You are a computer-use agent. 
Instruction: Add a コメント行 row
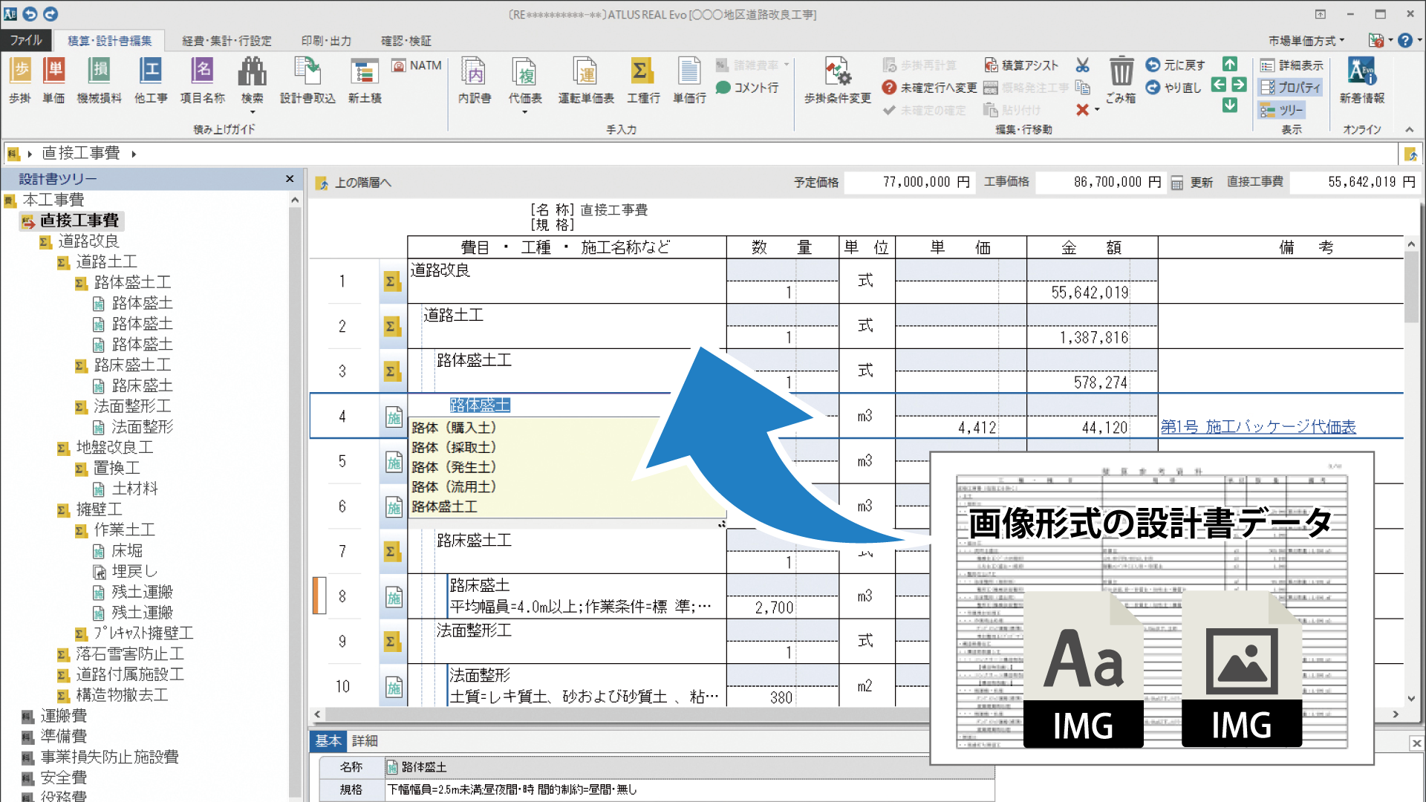747,88
